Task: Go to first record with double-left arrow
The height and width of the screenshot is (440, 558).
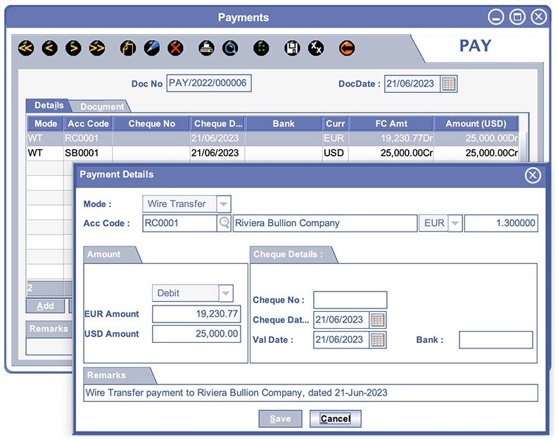Action: (x=26, y=48)
